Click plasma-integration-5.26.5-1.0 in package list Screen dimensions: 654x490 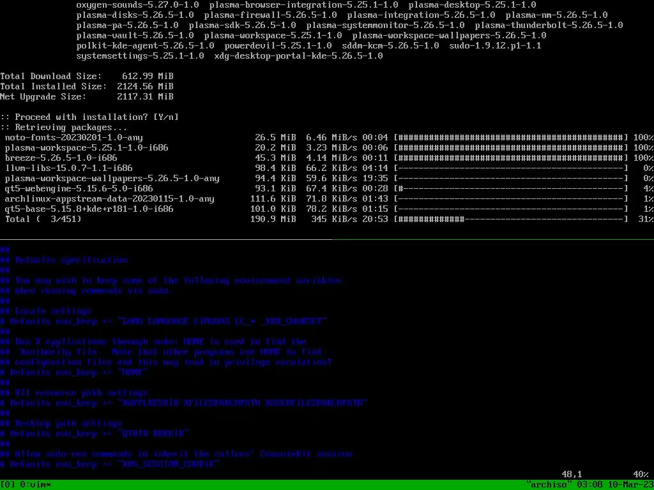(422, 15)
